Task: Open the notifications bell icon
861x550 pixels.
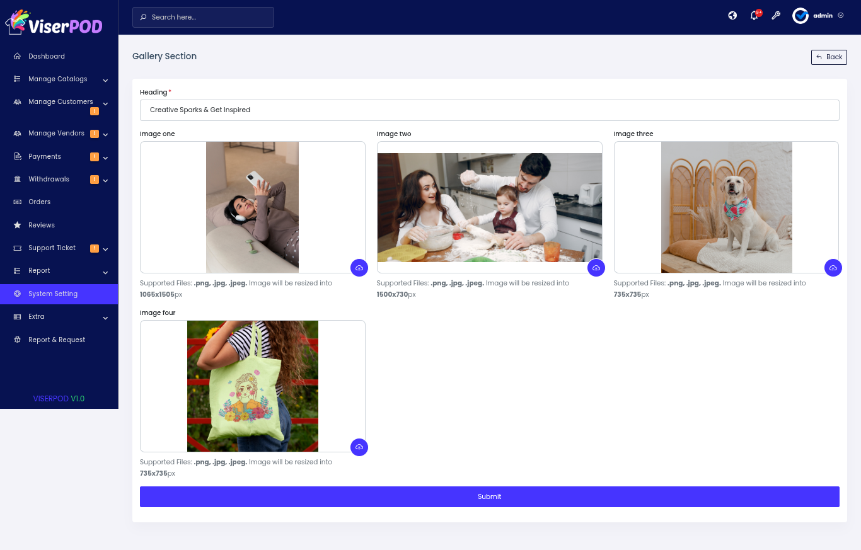Action: point(754,16)
